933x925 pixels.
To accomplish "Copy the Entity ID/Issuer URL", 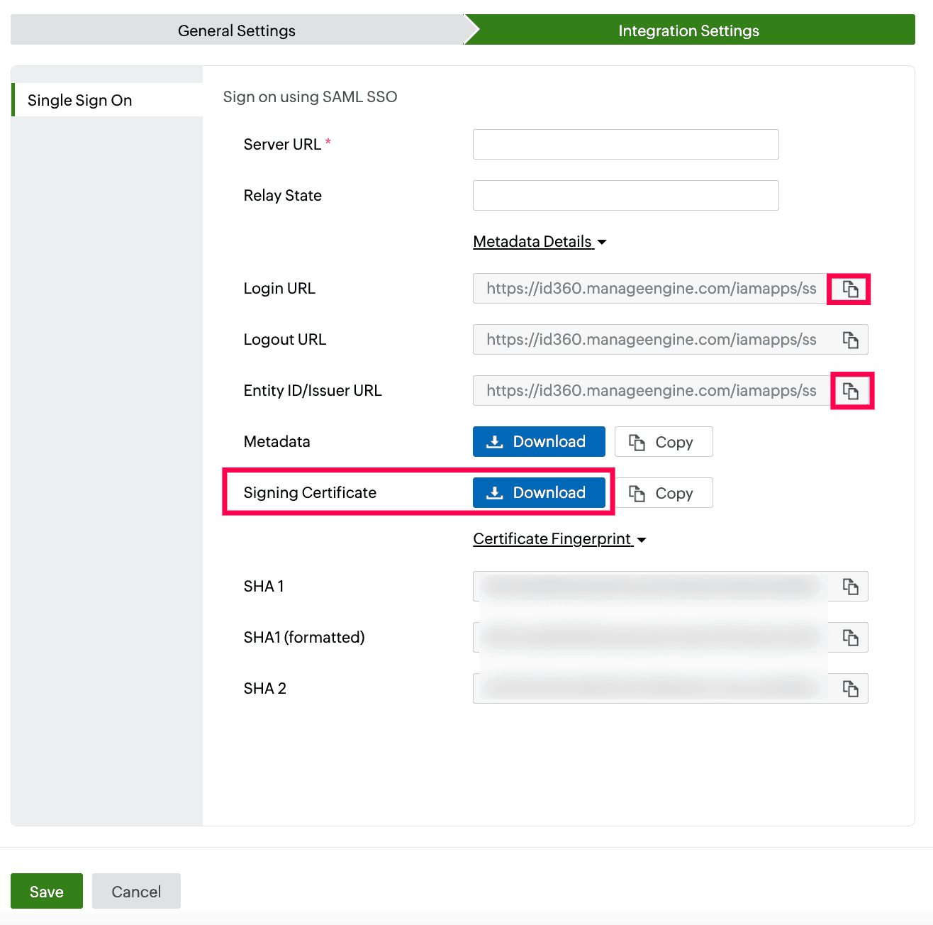I will [x=851, y=390].
